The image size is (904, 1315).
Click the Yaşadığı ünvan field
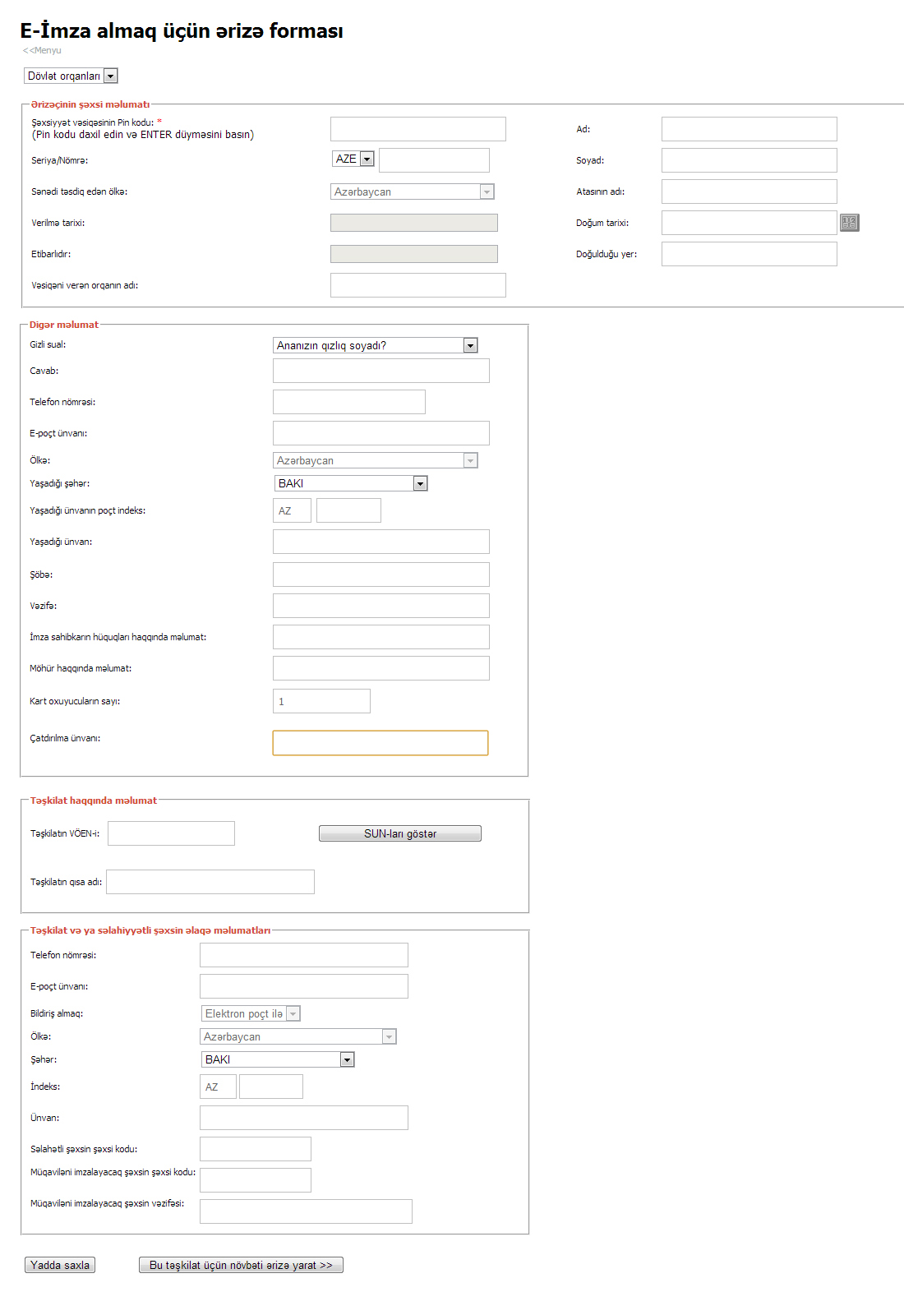[x=381, y=542]
